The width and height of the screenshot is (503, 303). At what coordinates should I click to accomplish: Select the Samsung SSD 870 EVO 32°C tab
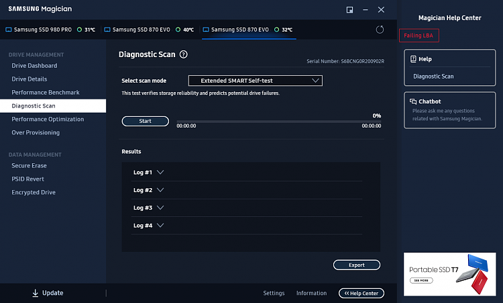(247, 30)
